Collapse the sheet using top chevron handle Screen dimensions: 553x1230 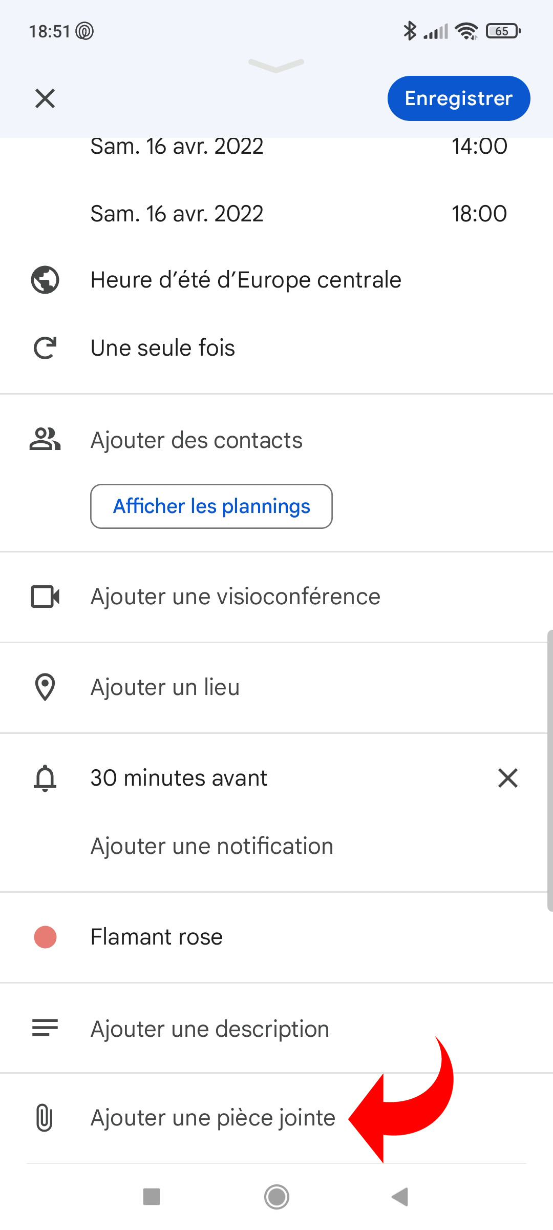click(x=276, y=65)
